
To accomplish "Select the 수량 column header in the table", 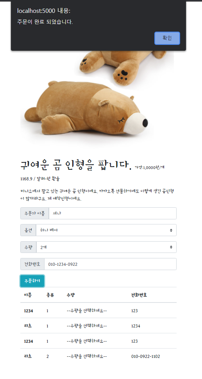I will 71,295.
